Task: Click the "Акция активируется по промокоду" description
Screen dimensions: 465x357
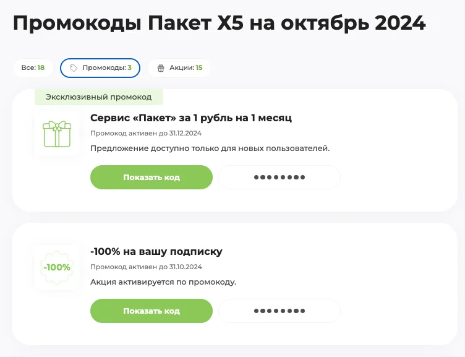Action: click(163, 282)
